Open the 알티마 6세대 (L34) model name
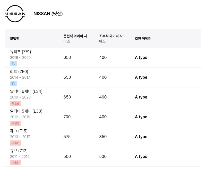206x170 pixels. pyautogui.click(x=26, y=91)
